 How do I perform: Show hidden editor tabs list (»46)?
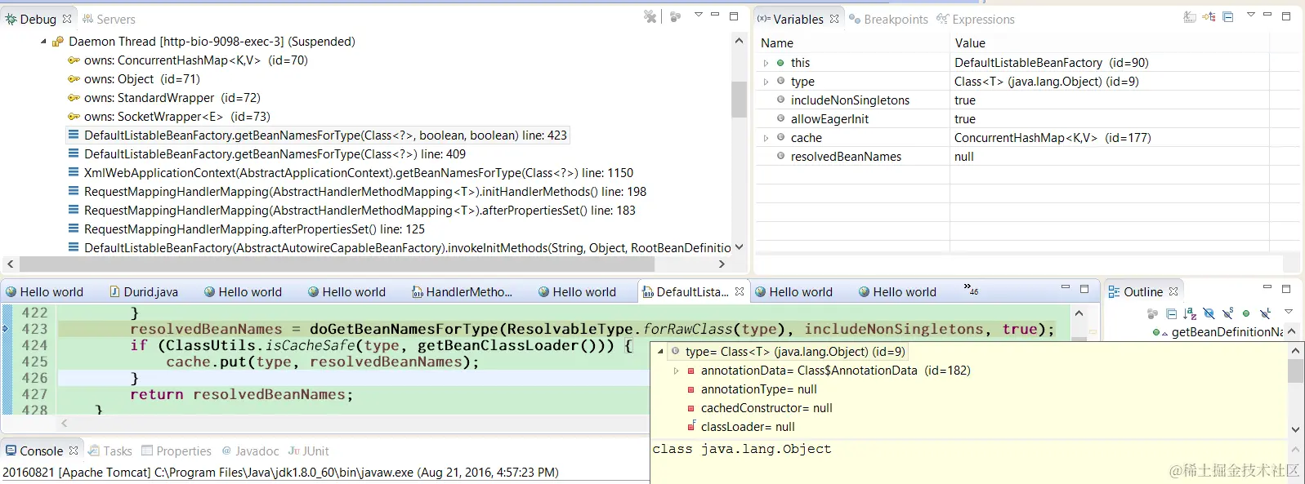coord(971,289)
